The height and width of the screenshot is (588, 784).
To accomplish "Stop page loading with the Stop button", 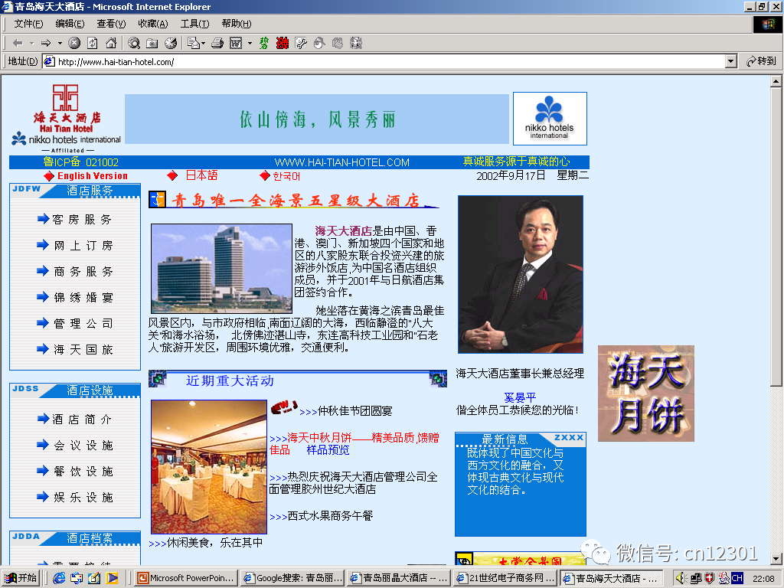I will point(74,44).
